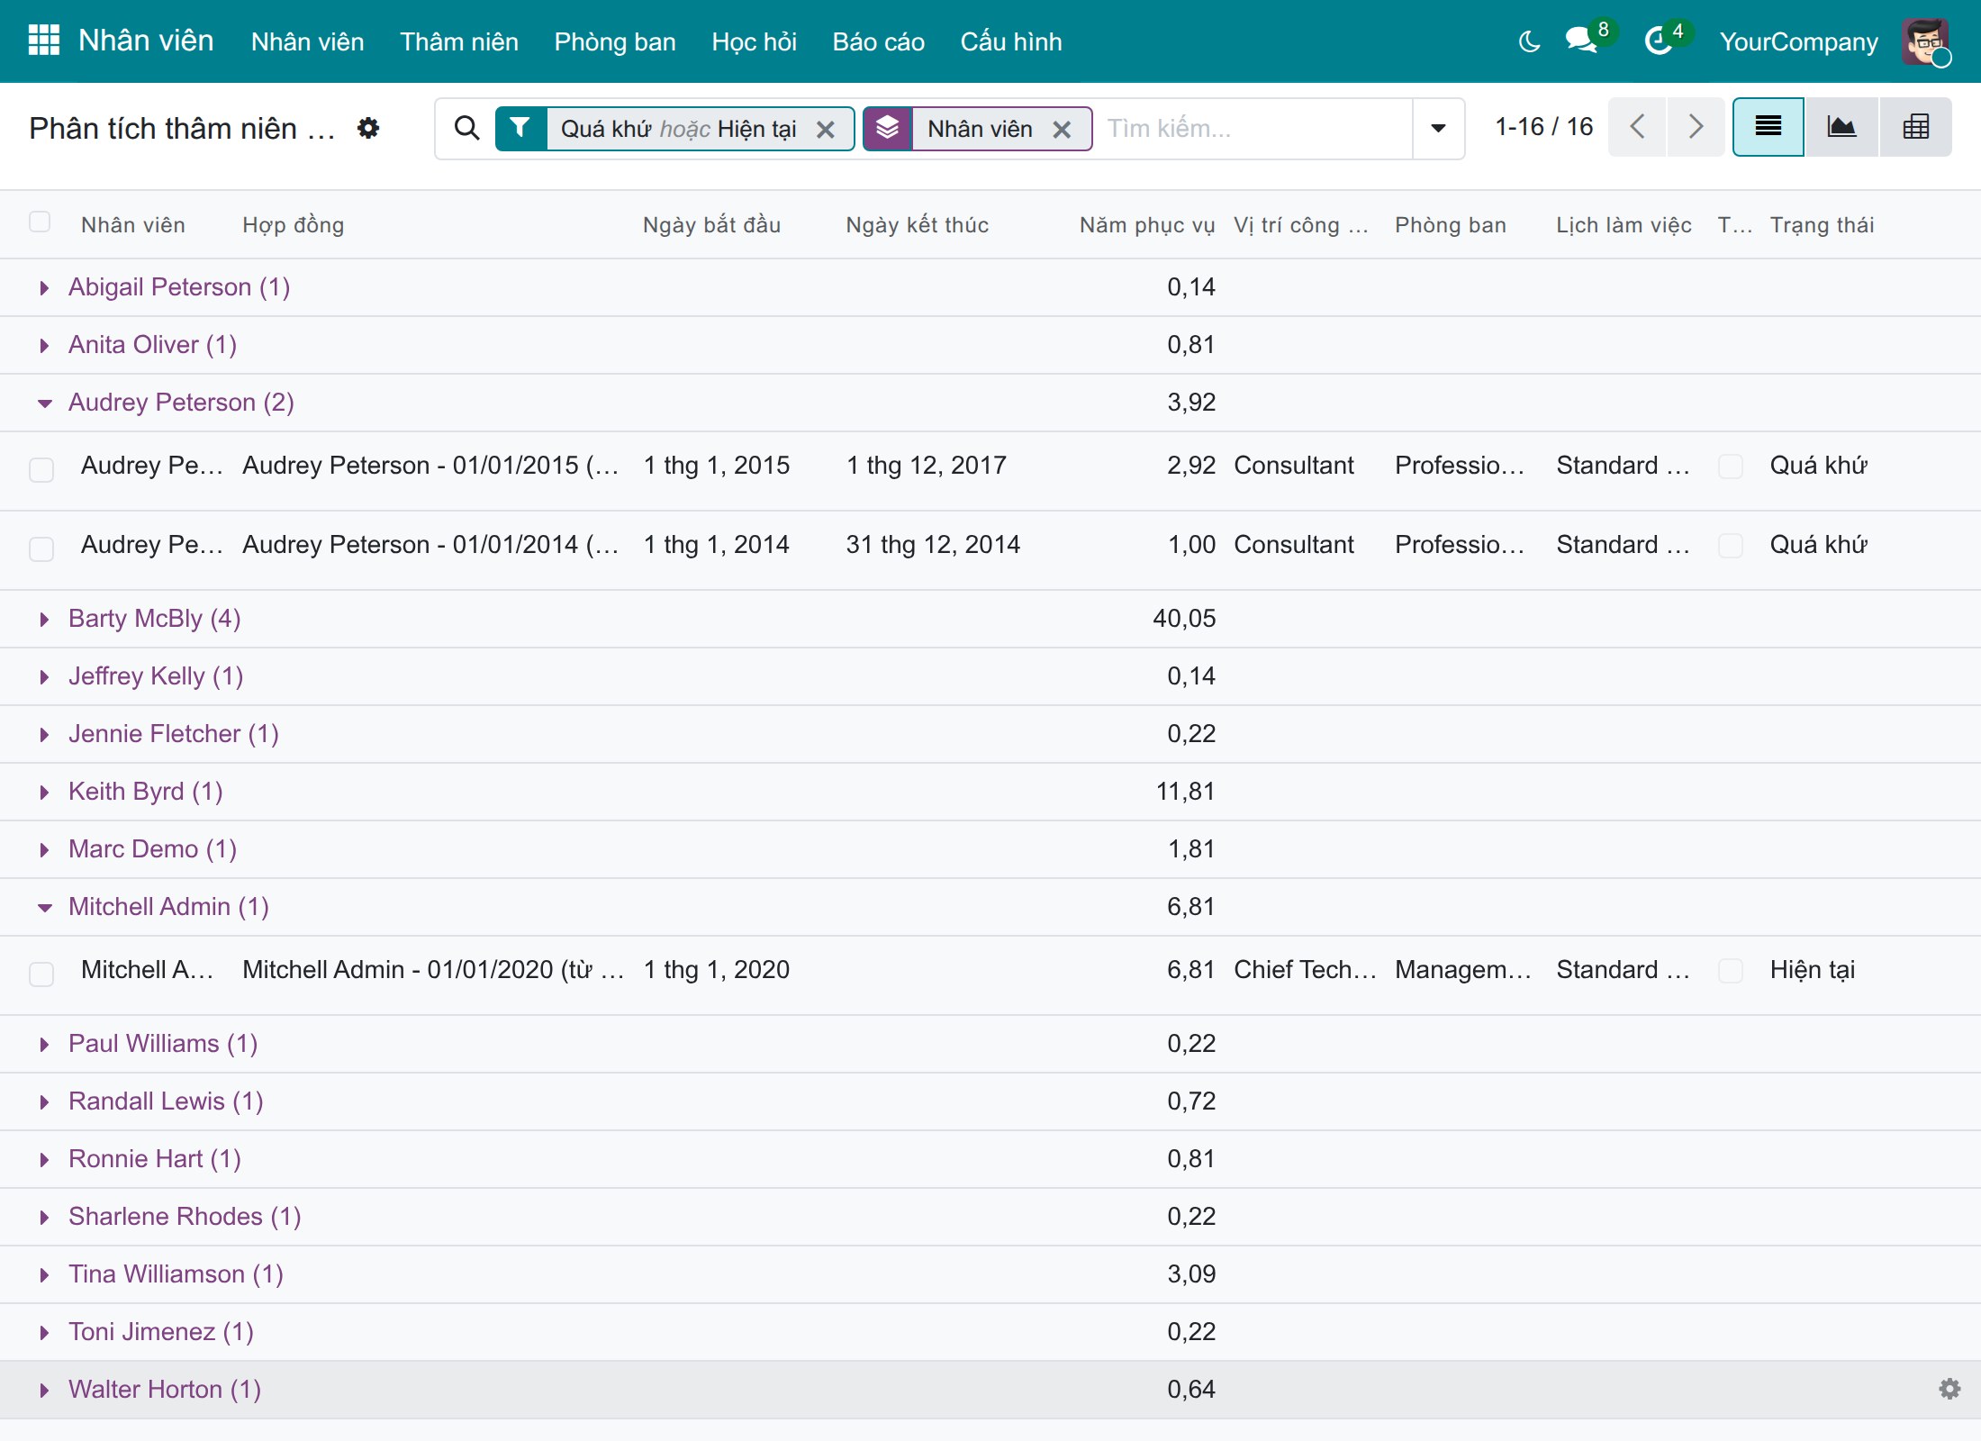Switch to graph view

click(x=1841, y=127)
